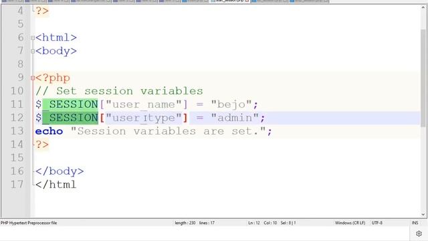Open the 'UTF-8' encoding status entry

point(377,223)
